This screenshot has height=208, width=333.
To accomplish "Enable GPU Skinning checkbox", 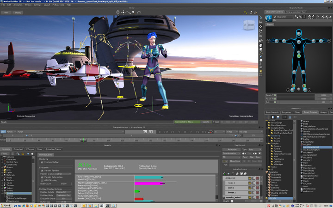I will pos(42,181).
